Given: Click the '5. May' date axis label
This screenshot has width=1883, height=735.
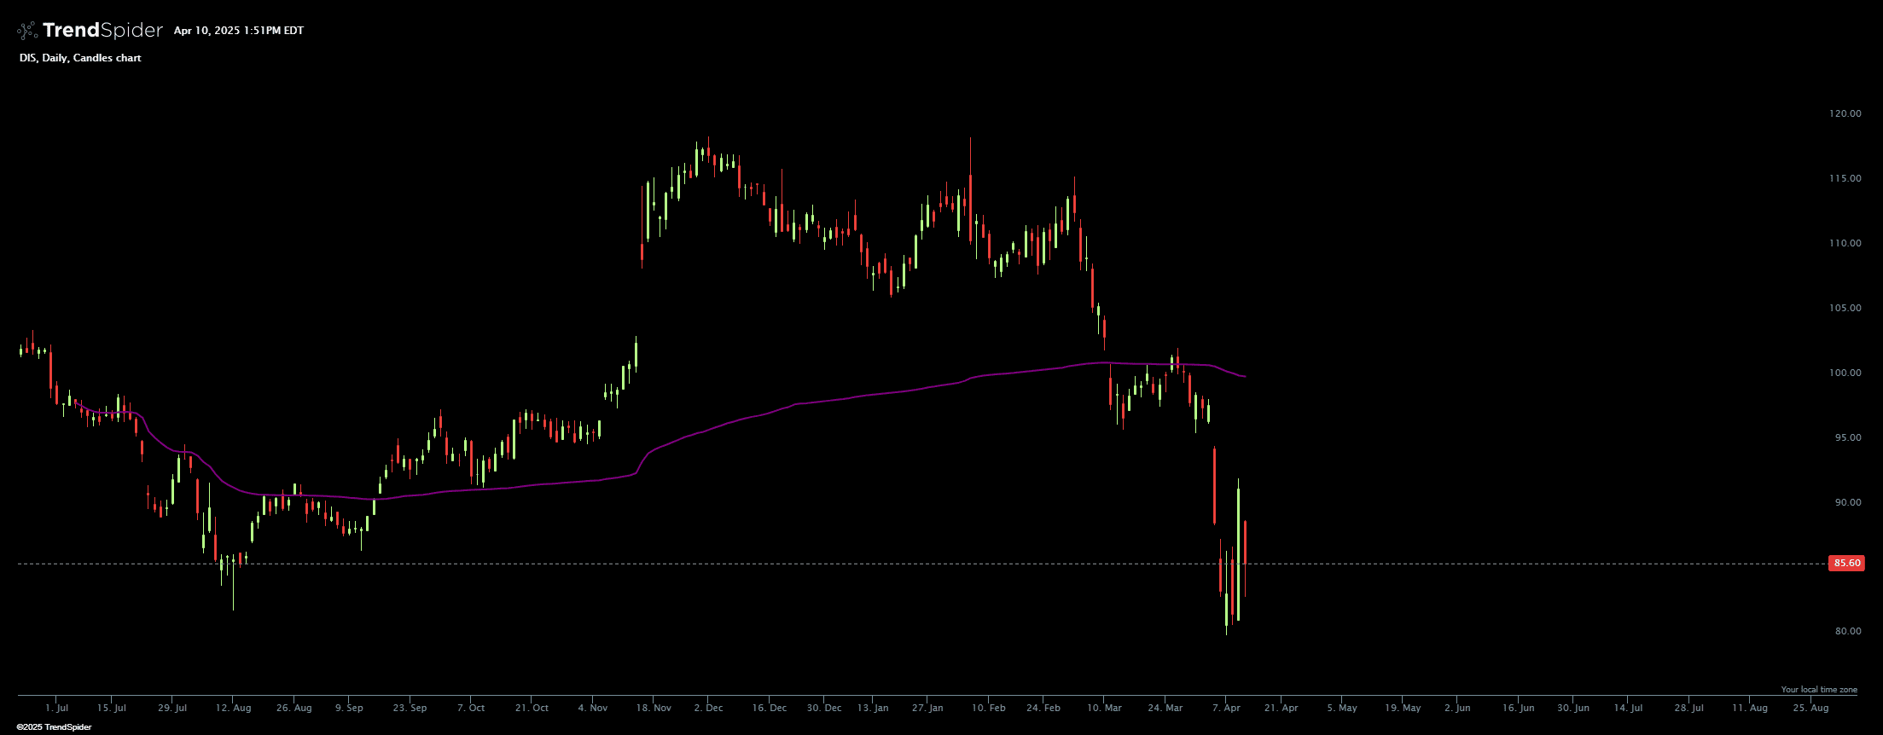Looking at the screenshot, I should click(1342, 708).
